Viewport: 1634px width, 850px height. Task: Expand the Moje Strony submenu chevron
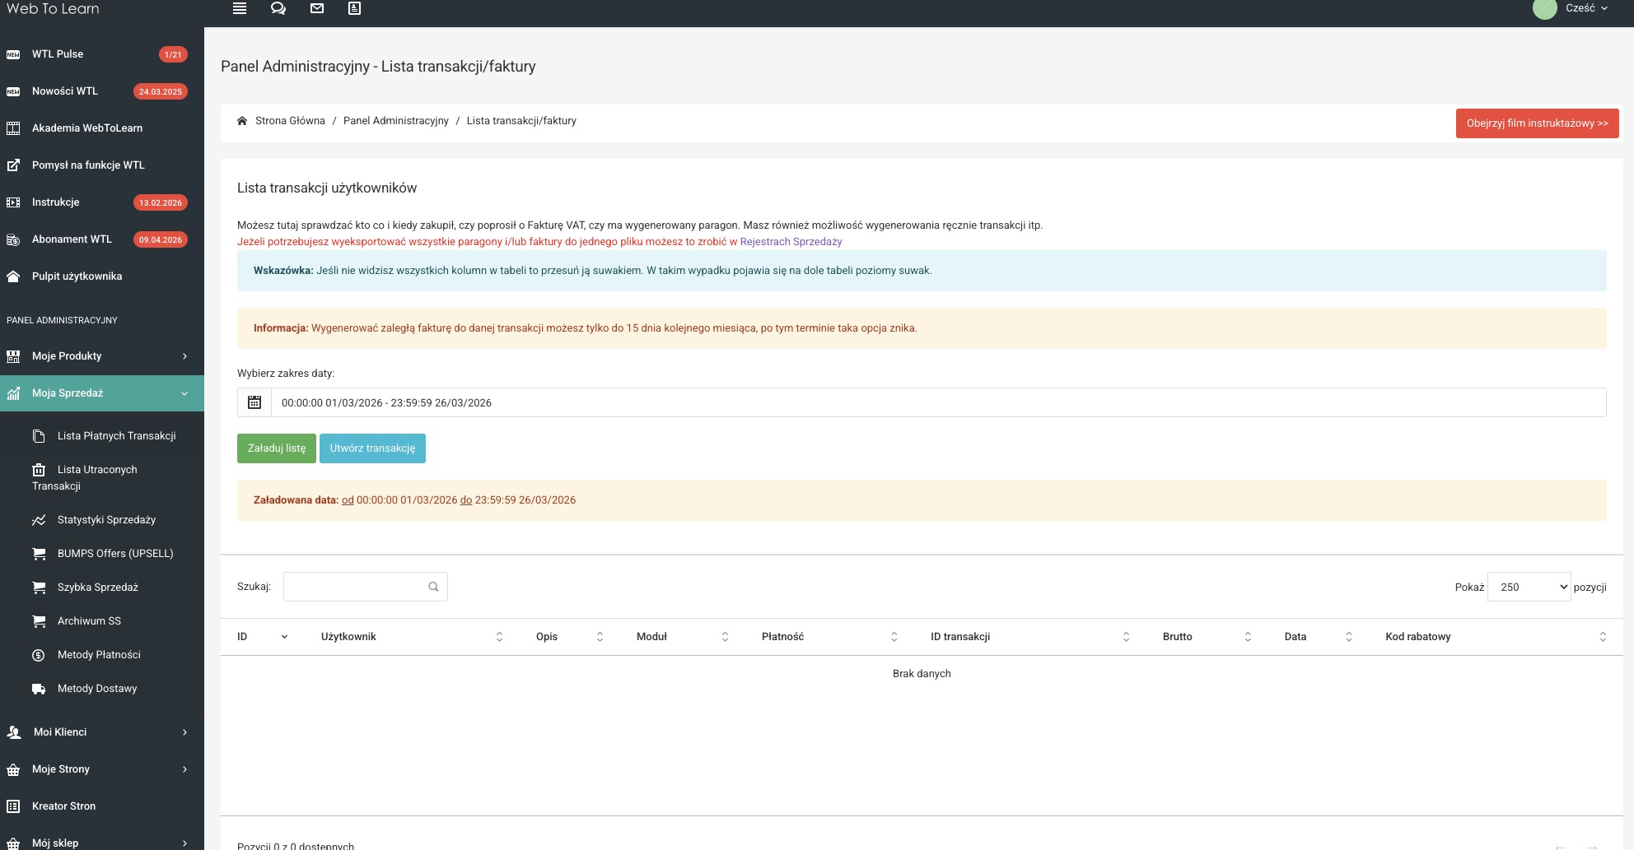(x=184, y=769)
